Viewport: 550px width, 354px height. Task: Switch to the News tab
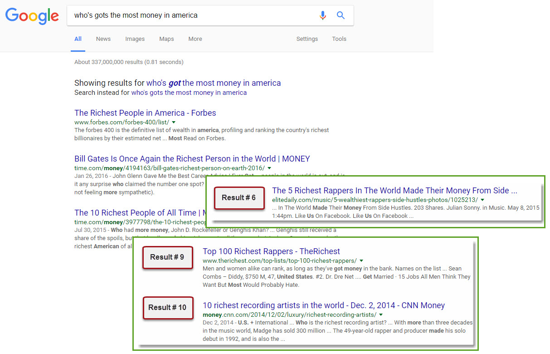(x=103, y=39)
